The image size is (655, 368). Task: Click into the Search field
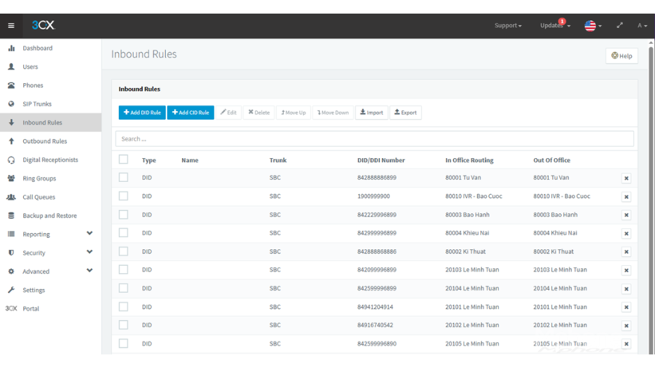[x=375, y=138]
